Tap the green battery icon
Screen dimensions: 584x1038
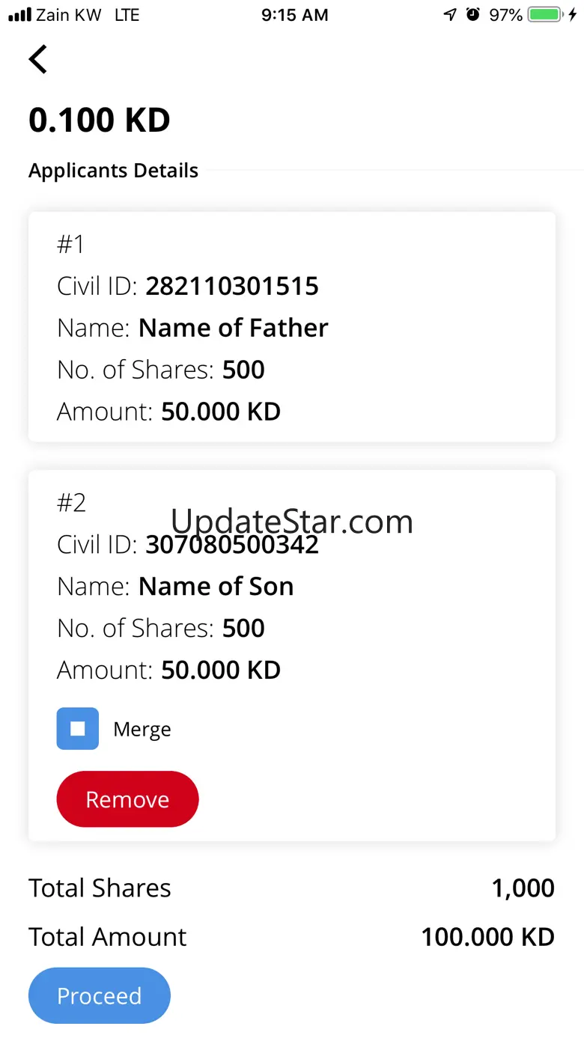[544, 15]
